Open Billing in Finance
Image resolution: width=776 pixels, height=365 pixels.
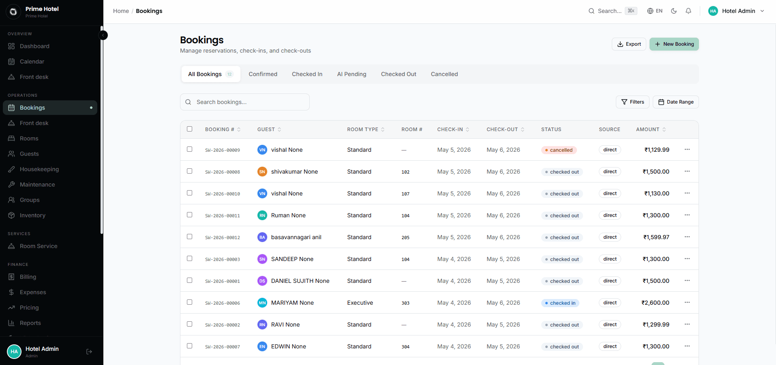pyautogui.click(x=50, y=277)
